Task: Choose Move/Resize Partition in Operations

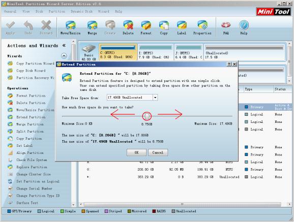Action: pyautogui.click(x=31, y=110)
